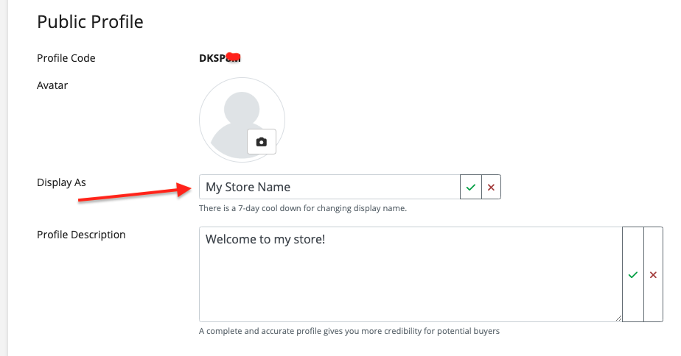Click the camera icon to upload avatar
The image size is (681, 356).
pos(261,142)
